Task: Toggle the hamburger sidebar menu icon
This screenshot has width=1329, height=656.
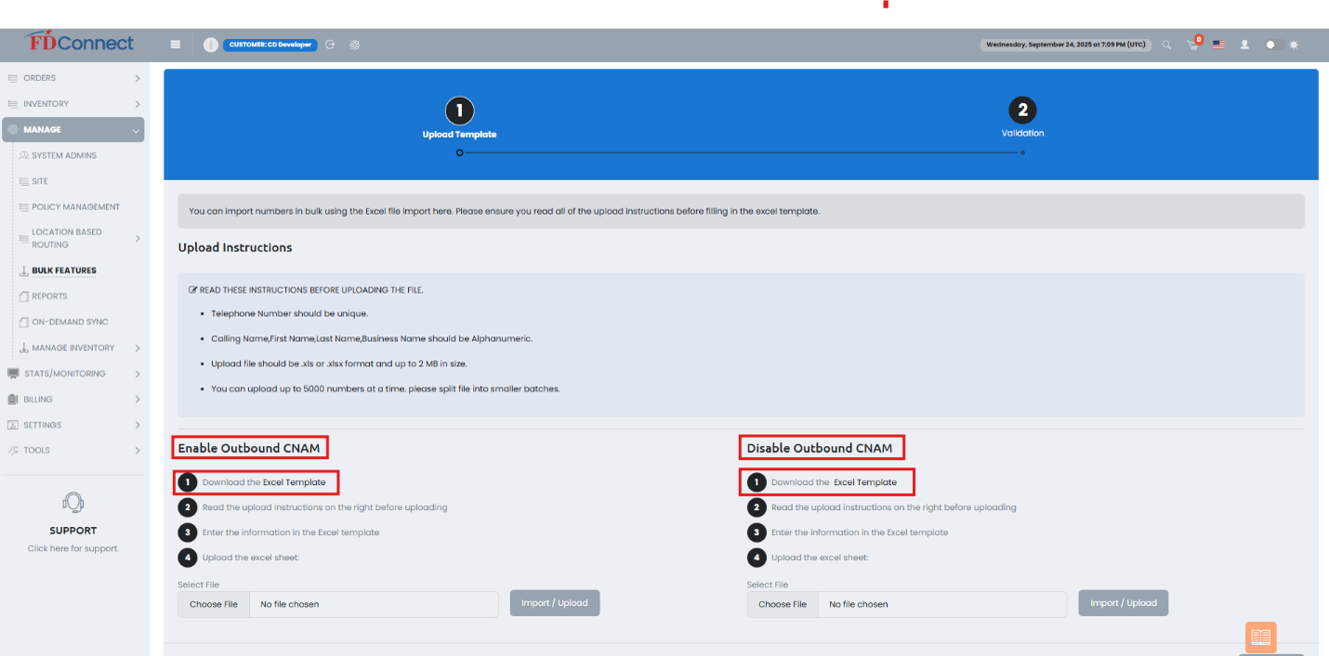Action: point(176,45)
